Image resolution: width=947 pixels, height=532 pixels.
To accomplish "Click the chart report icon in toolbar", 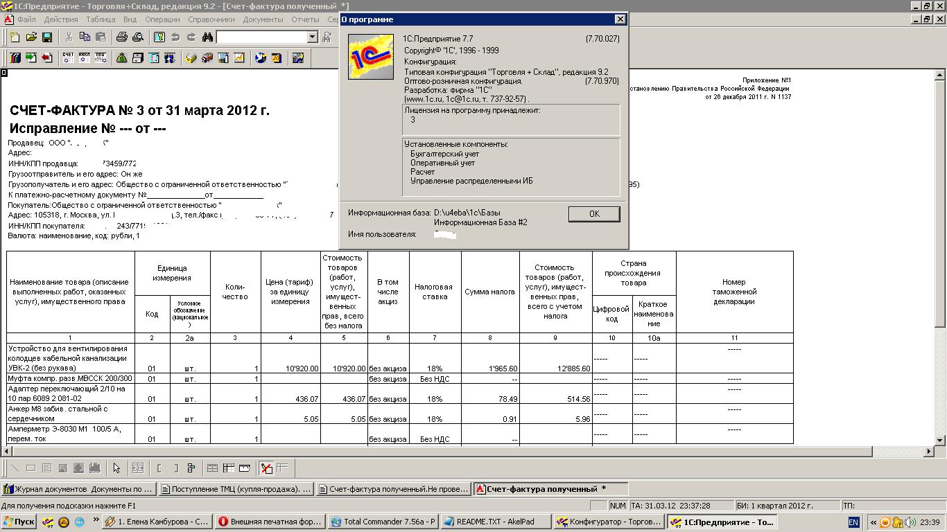I will [239, 58].
